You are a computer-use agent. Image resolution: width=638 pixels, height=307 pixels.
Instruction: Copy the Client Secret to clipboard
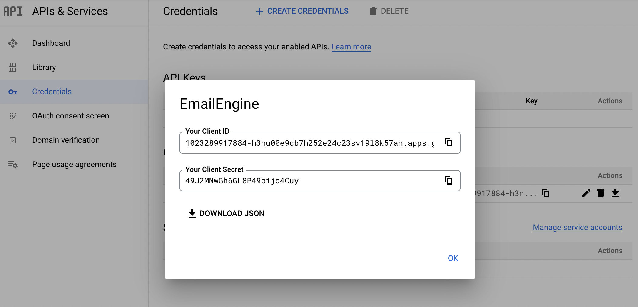coord(449,180)
